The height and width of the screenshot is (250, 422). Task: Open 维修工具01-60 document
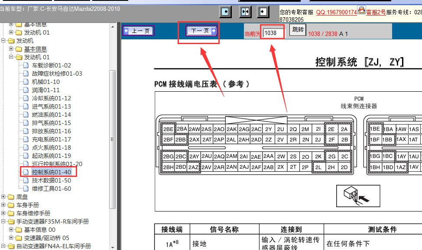(52, 189)
